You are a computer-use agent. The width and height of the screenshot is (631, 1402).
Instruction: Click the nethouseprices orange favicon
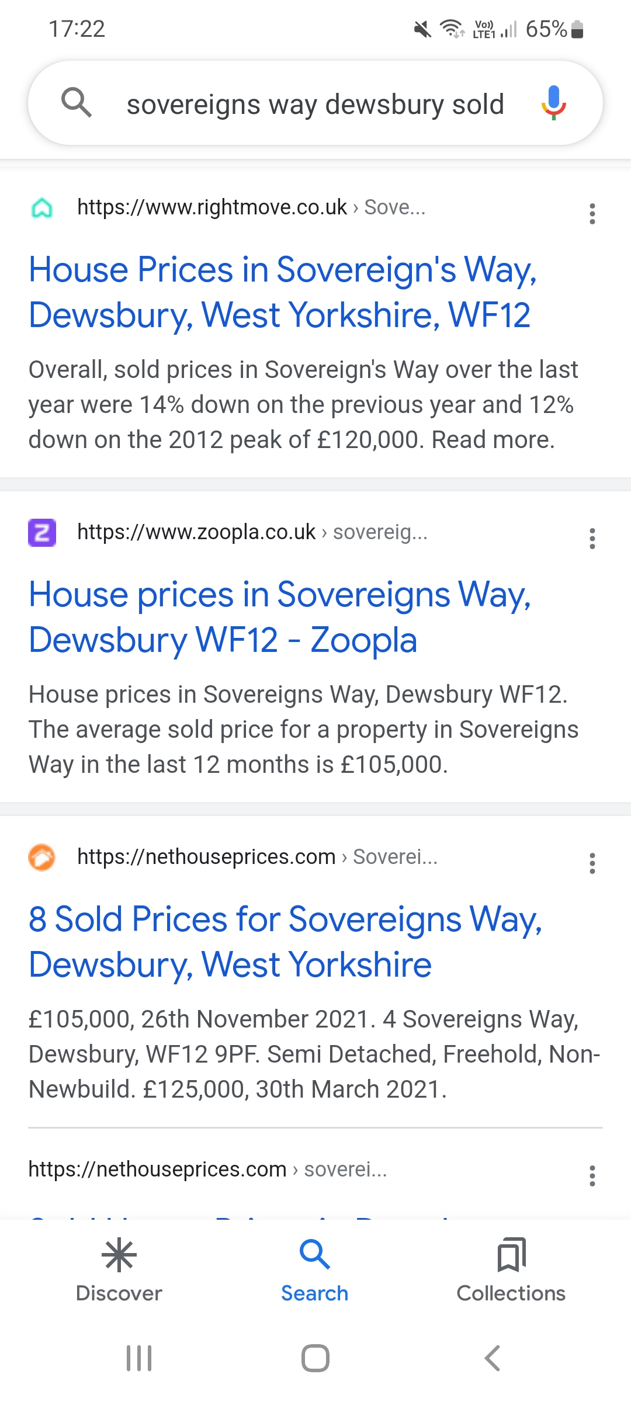42,858
